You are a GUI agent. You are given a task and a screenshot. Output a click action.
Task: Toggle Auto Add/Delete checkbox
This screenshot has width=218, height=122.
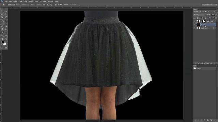click(59, 5)
